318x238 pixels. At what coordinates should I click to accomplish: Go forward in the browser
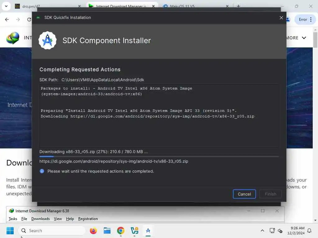18,20
